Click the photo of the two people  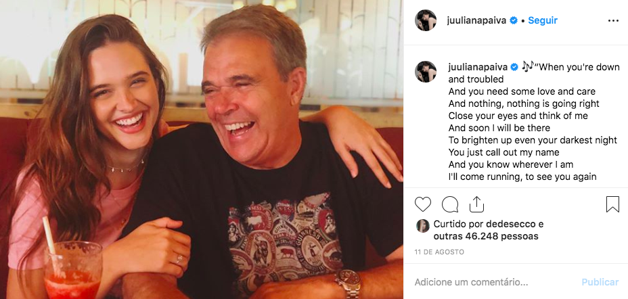click(x=202, y=149)
